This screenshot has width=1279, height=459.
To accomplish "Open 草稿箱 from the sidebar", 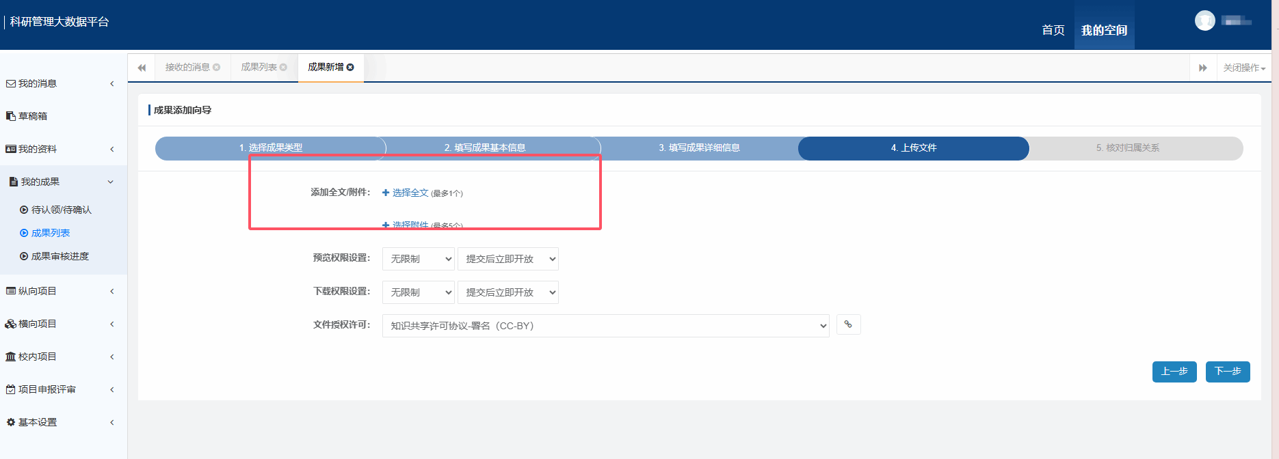I will click(33, 116).
